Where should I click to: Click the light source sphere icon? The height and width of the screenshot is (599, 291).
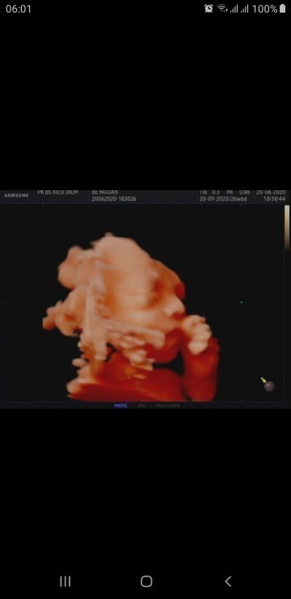269,386
